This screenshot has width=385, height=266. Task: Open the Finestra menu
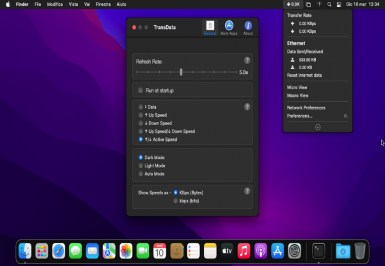pyautogui.click(x=103, y=4)
